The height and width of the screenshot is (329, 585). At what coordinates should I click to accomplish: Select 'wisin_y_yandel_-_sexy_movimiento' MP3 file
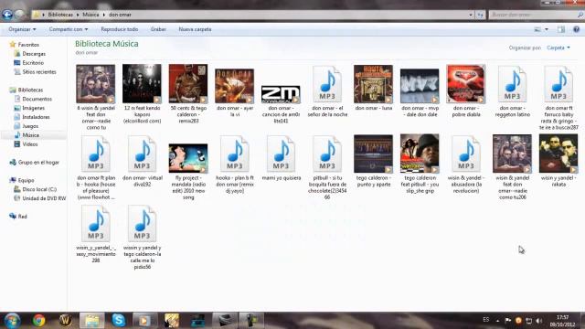coord(96,224)
